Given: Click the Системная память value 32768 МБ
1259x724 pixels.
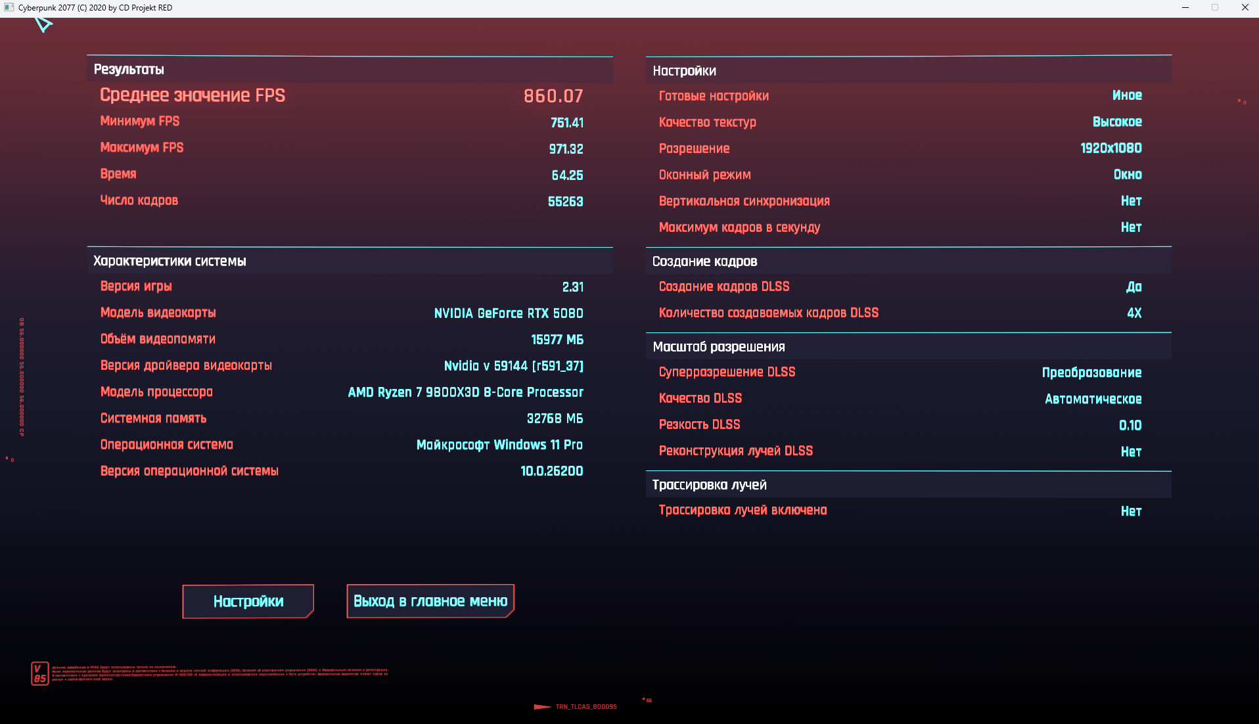Looking at the screenshot, I should point(555,419).
